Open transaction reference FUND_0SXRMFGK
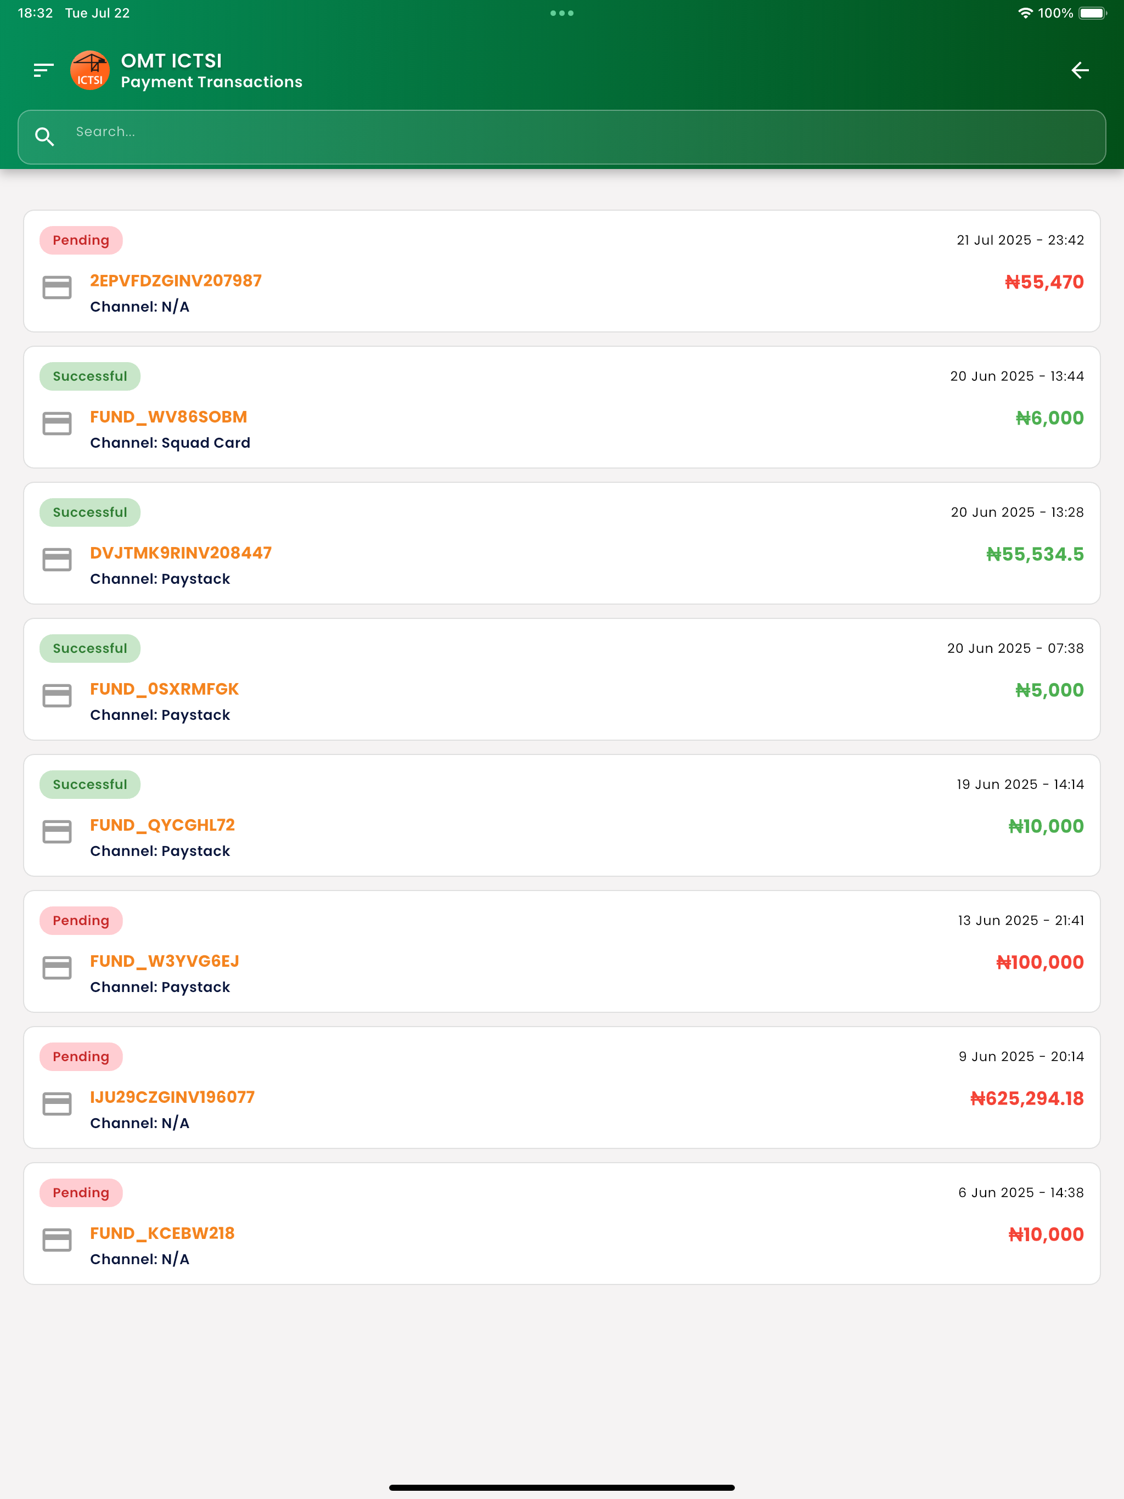The image size is (1124, 1499). pyautogui.click(x=164, y=689)
